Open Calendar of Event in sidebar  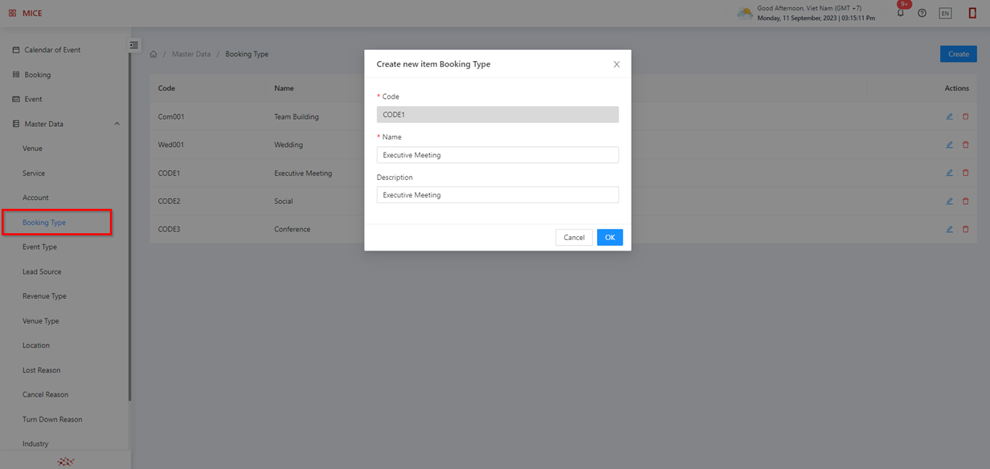pyautogui.click(x=52, y=50)
